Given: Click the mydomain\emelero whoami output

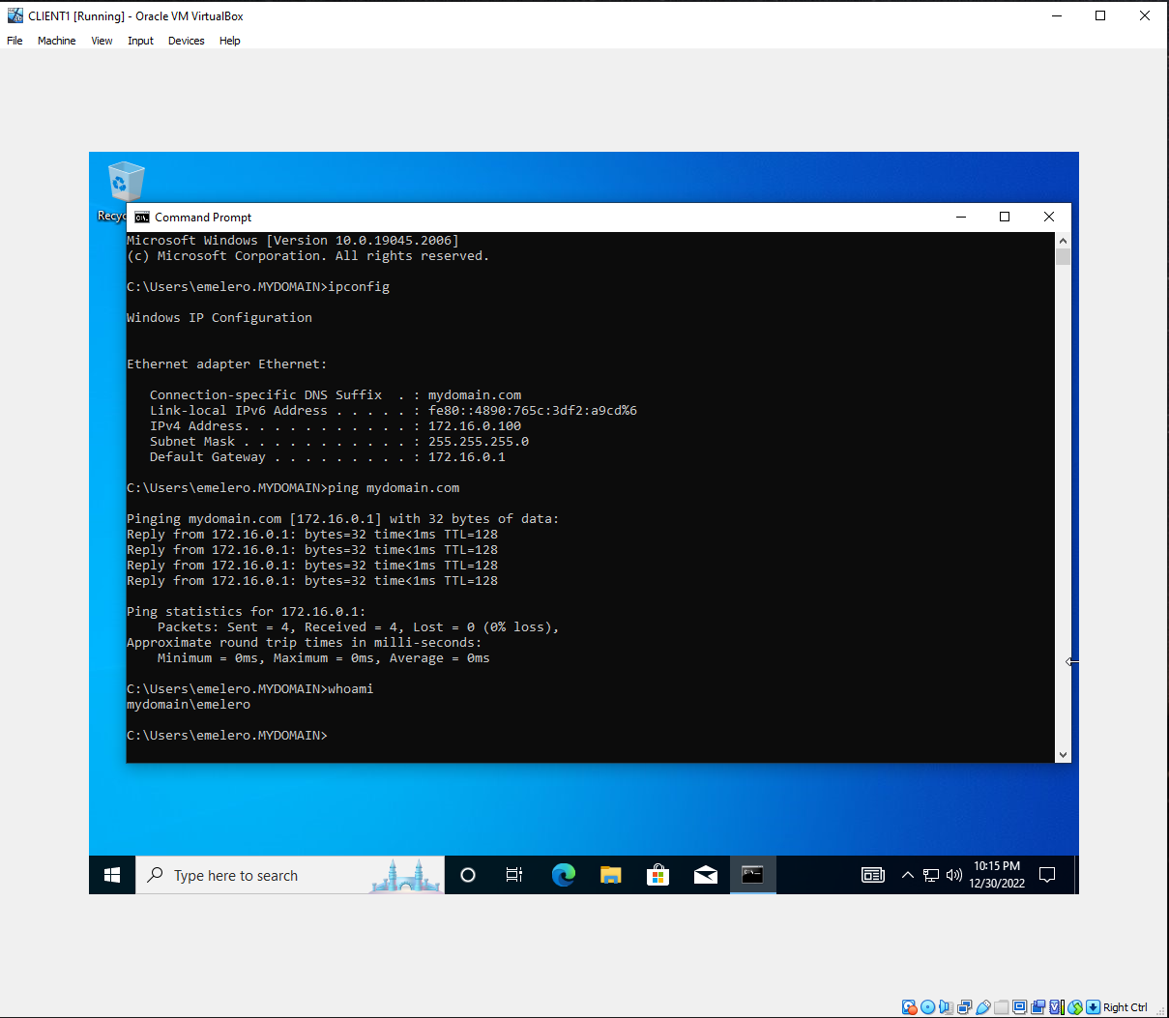Looking at the screenshot, I should [189, 705].
